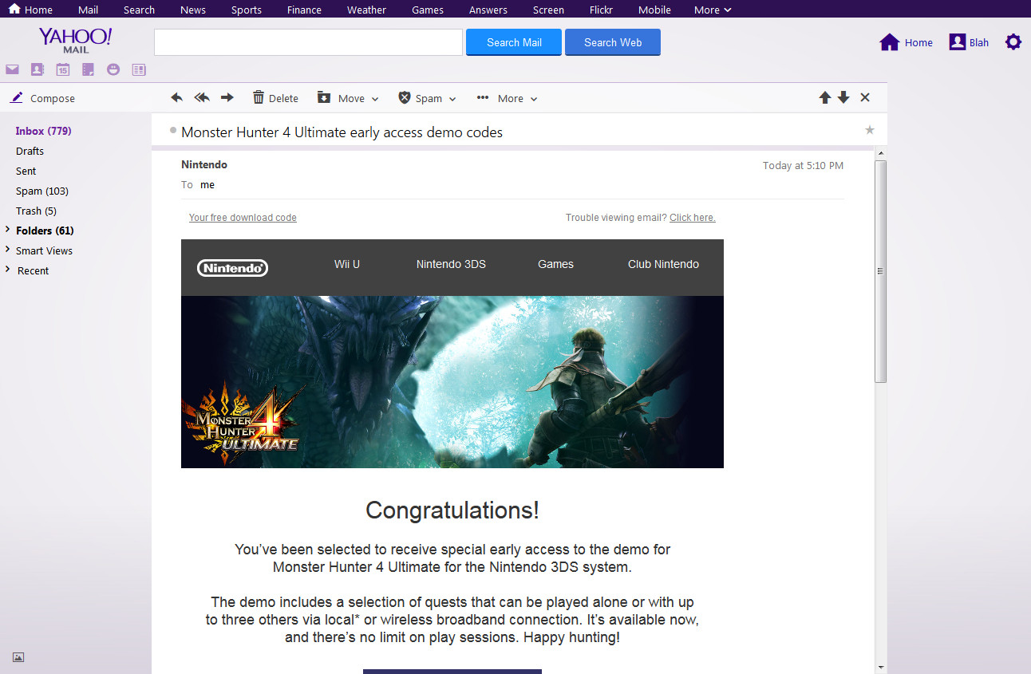This screenshot has width=1031, height=674.
Task: Open the Sent folder
Action: tap(26, 171)
